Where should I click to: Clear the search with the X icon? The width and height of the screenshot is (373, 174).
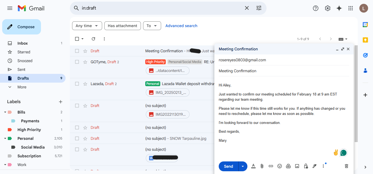click(x=247, y=8)
